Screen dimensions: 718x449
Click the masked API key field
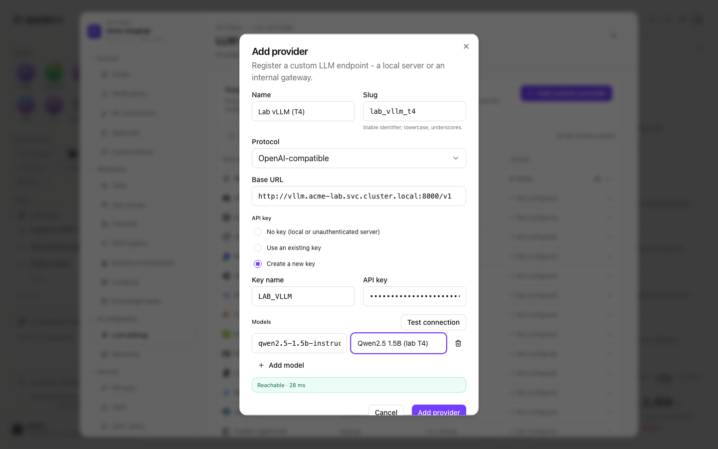(x=414, y=296)
